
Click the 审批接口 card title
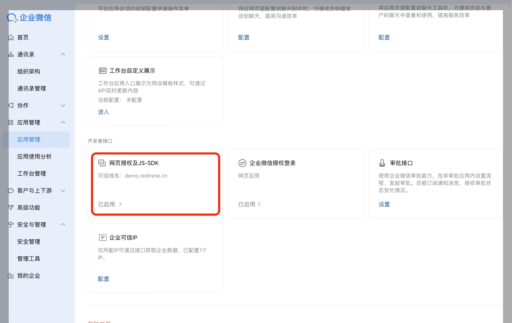(x=401, y=163)
